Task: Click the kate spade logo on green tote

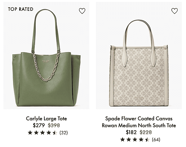Action: tap(46, 61)
